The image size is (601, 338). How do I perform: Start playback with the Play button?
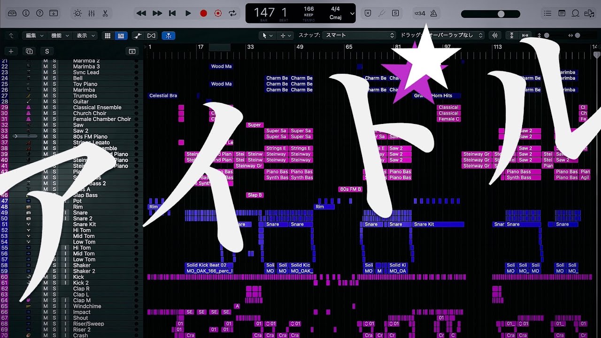click(x=188, y=14)
